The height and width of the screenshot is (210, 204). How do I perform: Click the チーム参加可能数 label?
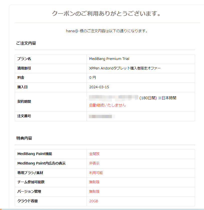(31, 182)
